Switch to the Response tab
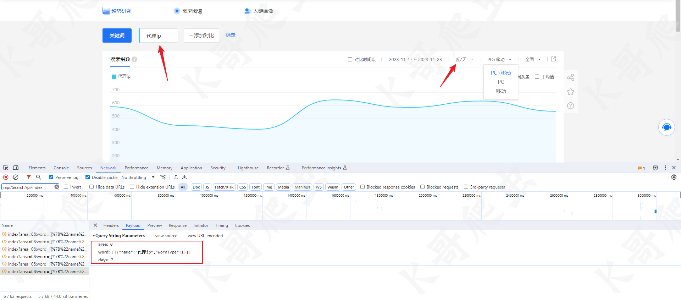 (x=177, y=225)
